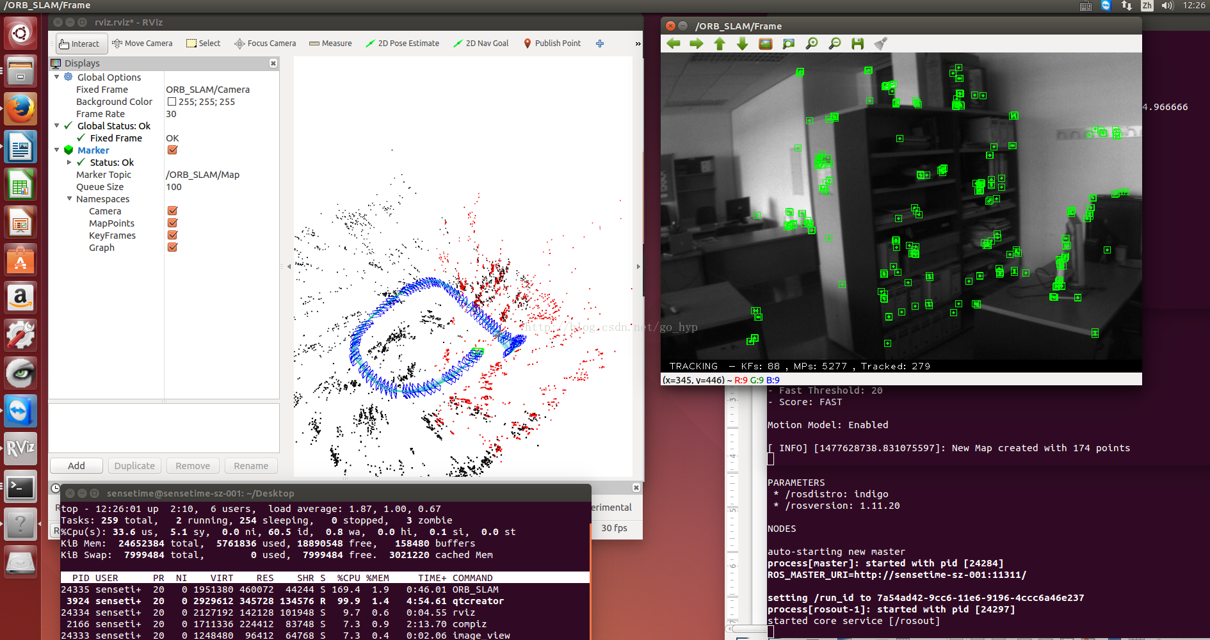Click the Background Color white swatch
Image resolution: width=1210 pixels, height=640 pixels.
click(172, 102)
